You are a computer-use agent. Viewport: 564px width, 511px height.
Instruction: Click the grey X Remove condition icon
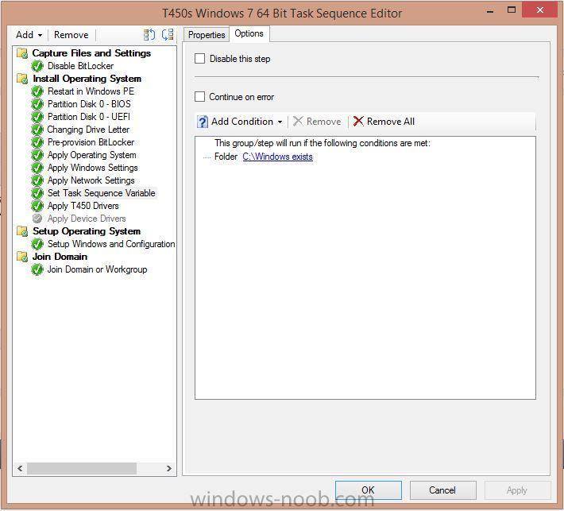click(298, 122)
